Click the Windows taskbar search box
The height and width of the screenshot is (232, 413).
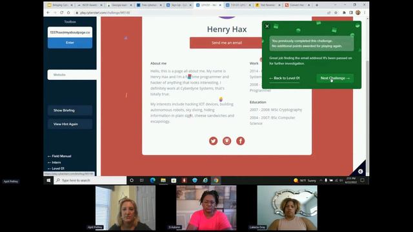point(90,180)
